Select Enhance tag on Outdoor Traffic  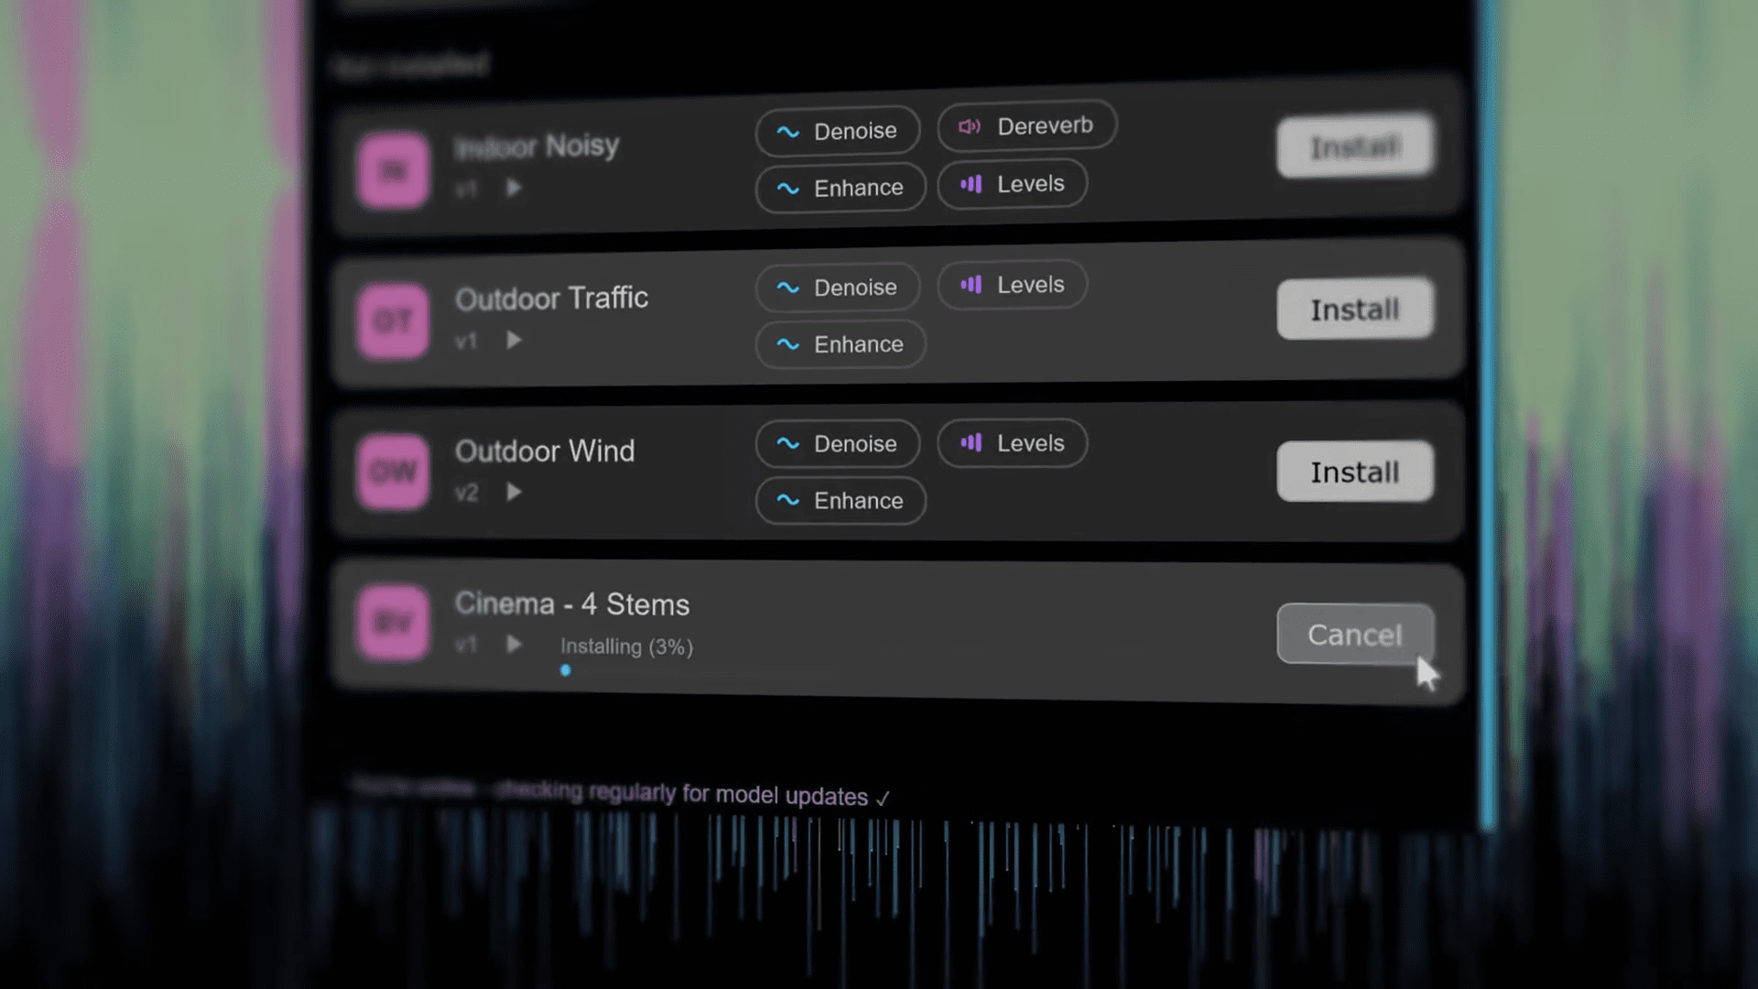840,344
